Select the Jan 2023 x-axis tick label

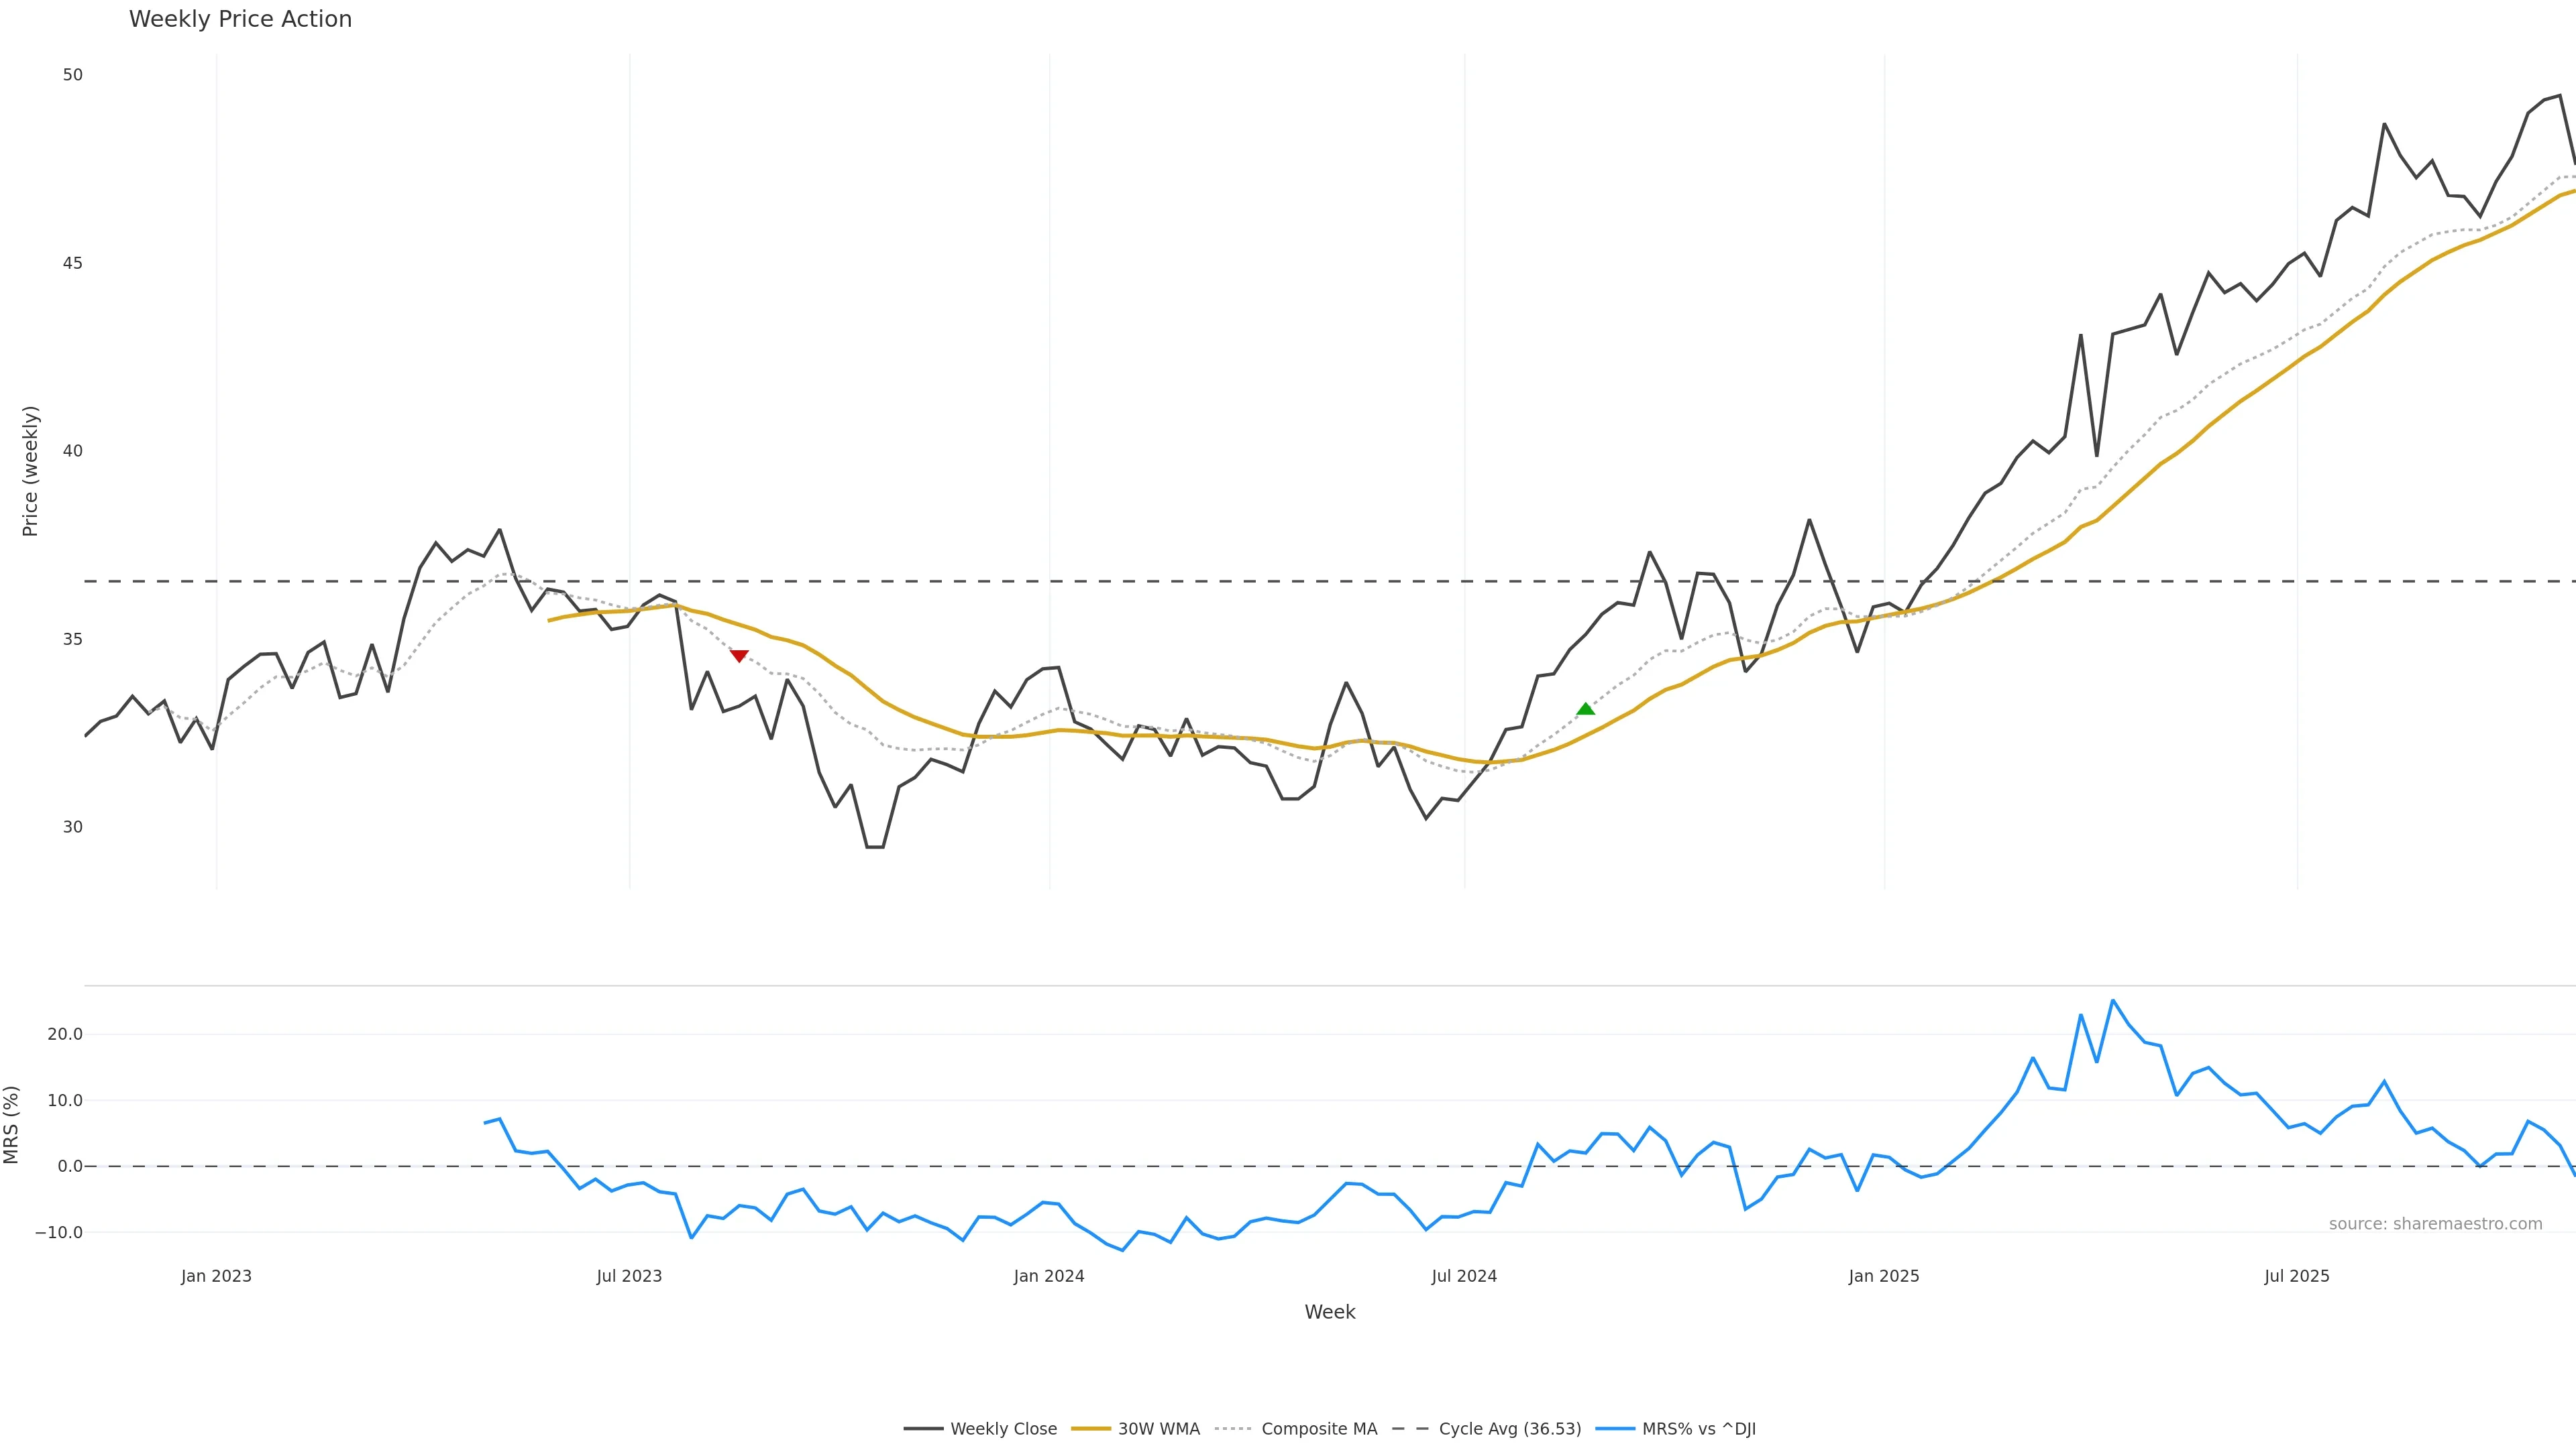point(216,1276)
